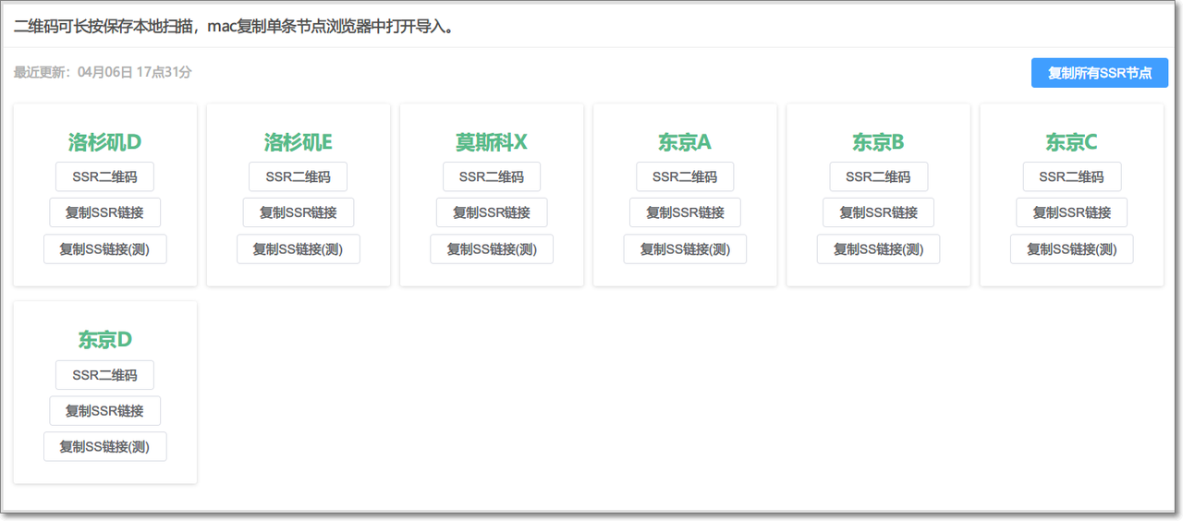Viewport: 1183px width, 521px height.
Task: Copy SS链接(测) for 东京D node
Action: tap(104, 447)
